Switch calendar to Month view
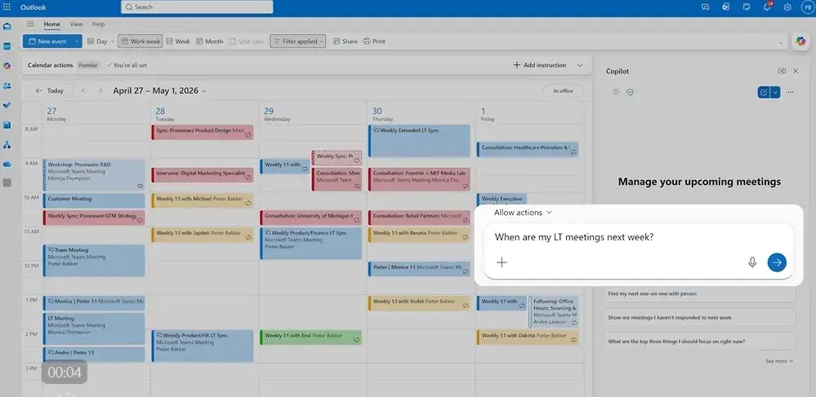 [209, 42]
